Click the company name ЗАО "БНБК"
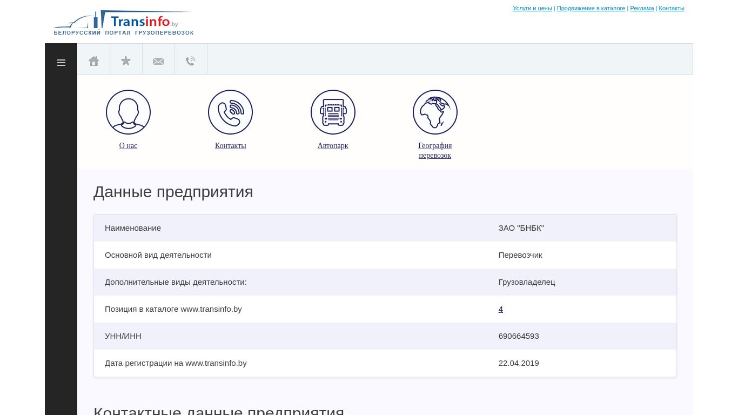The height and width of the screenshot is (415, 738). [521, 228]
